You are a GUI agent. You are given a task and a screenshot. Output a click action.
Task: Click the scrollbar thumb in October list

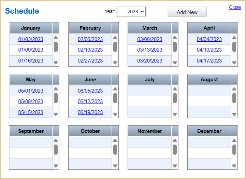(x=115, y=150)
